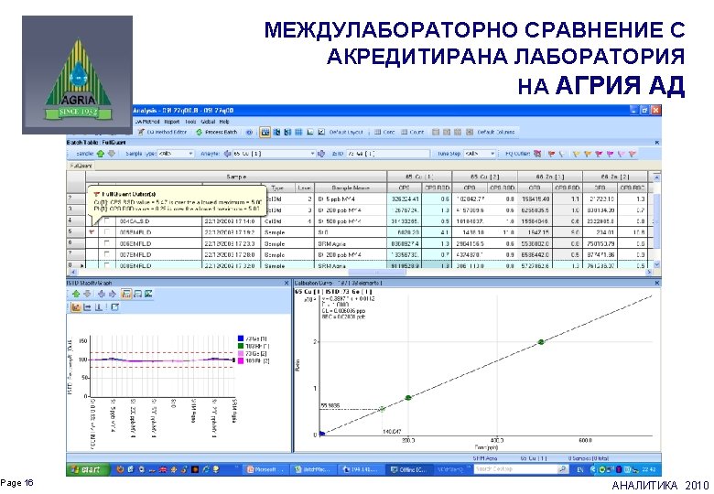Screen dimensions: 714x494
Task: Click highlighted chart icon in second ISTD toolbar row
Action: click(76, 307)
